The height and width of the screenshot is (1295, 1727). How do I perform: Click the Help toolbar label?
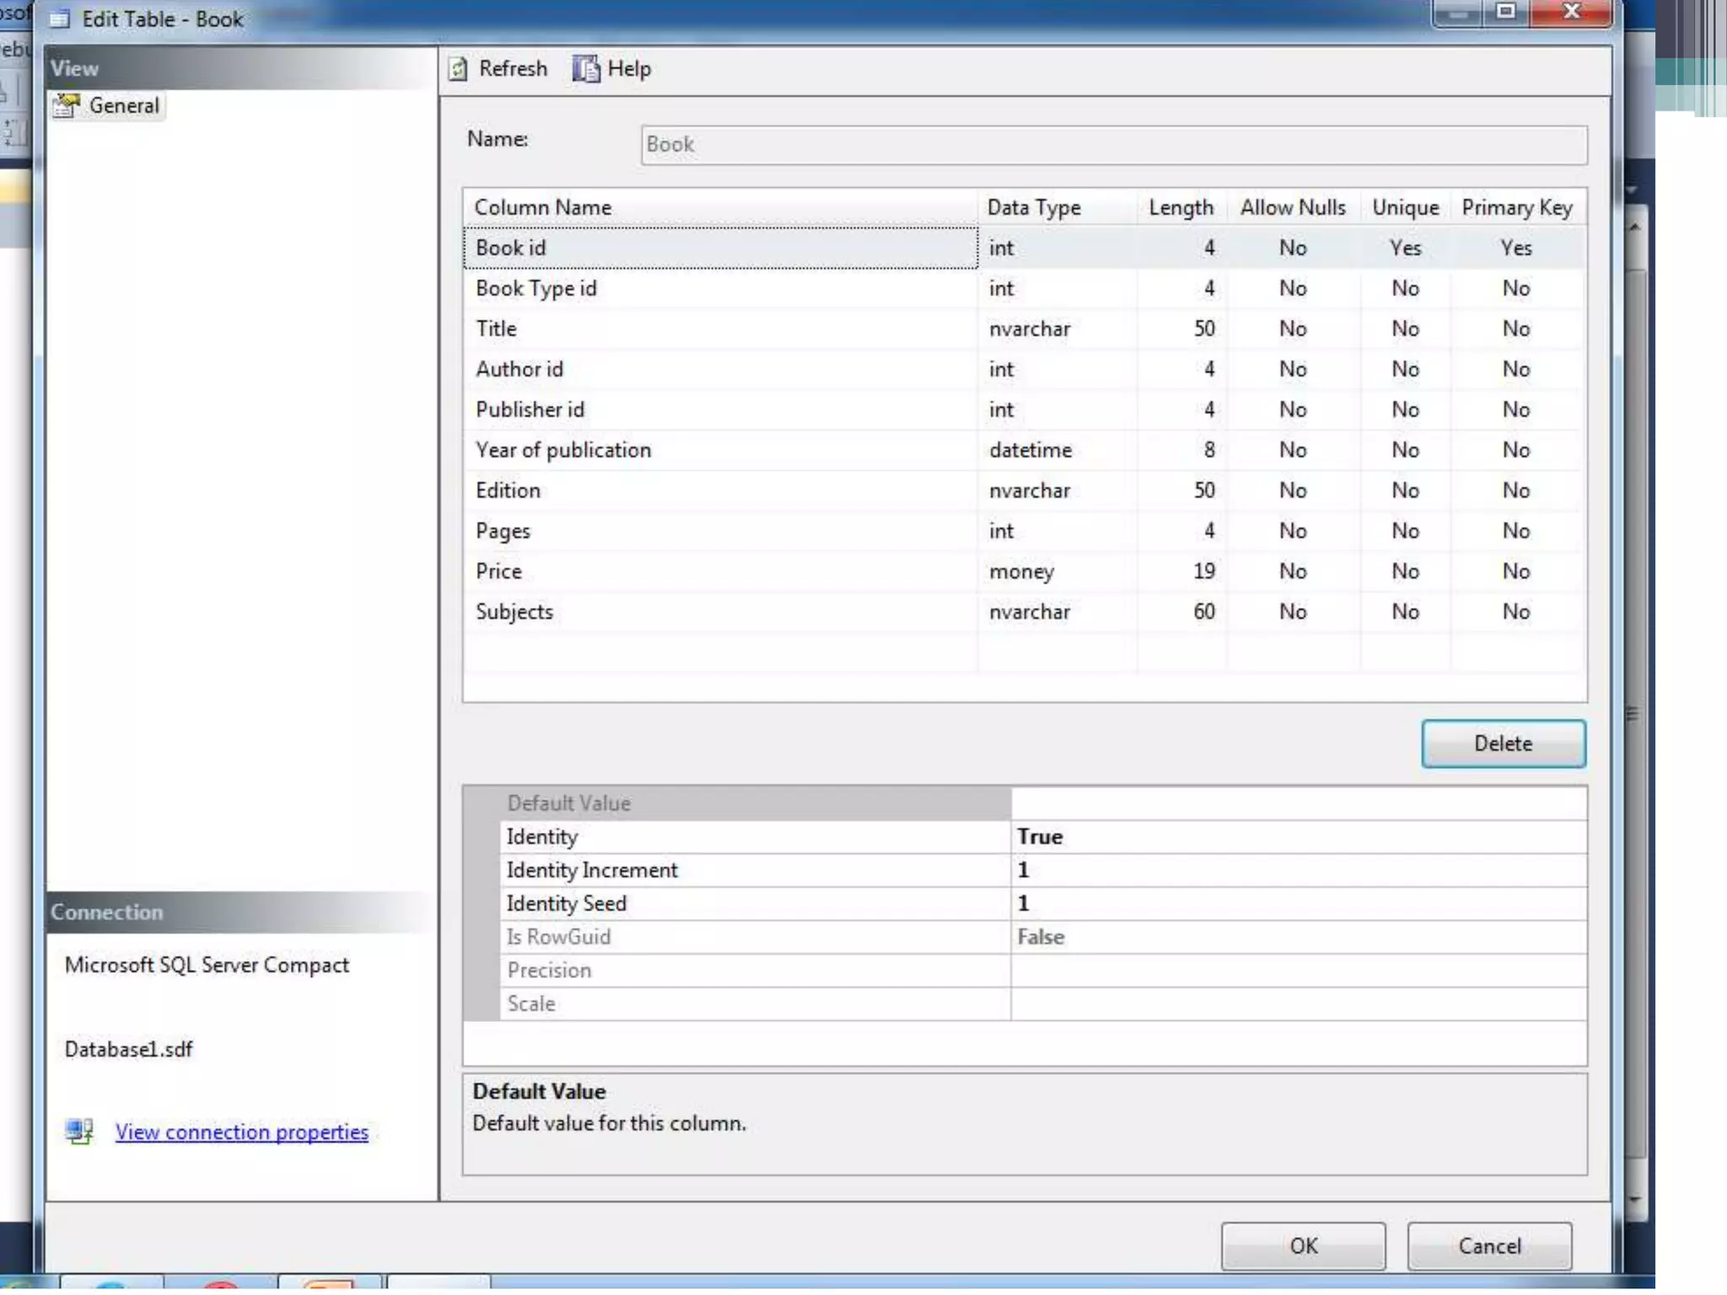[x=629, y=69]
